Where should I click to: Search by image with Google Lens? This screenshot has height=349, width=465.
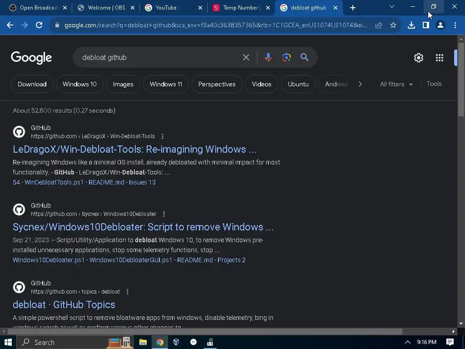[287, 57]
